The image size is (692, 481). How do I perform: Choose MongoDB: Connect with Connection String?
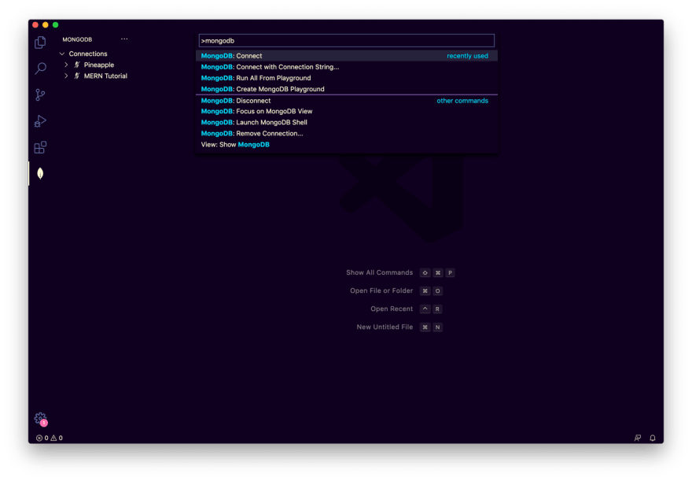pos(347,67)
